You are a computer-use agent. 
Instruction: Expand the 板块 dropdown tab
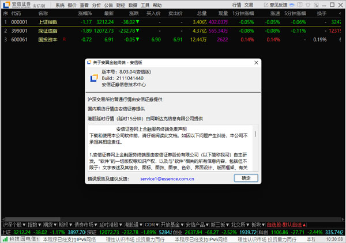coord(258,225)
